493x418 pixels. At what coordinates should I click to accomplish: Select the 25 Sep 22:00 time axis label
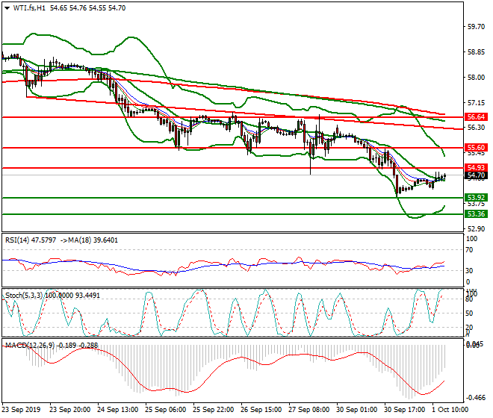213,410
